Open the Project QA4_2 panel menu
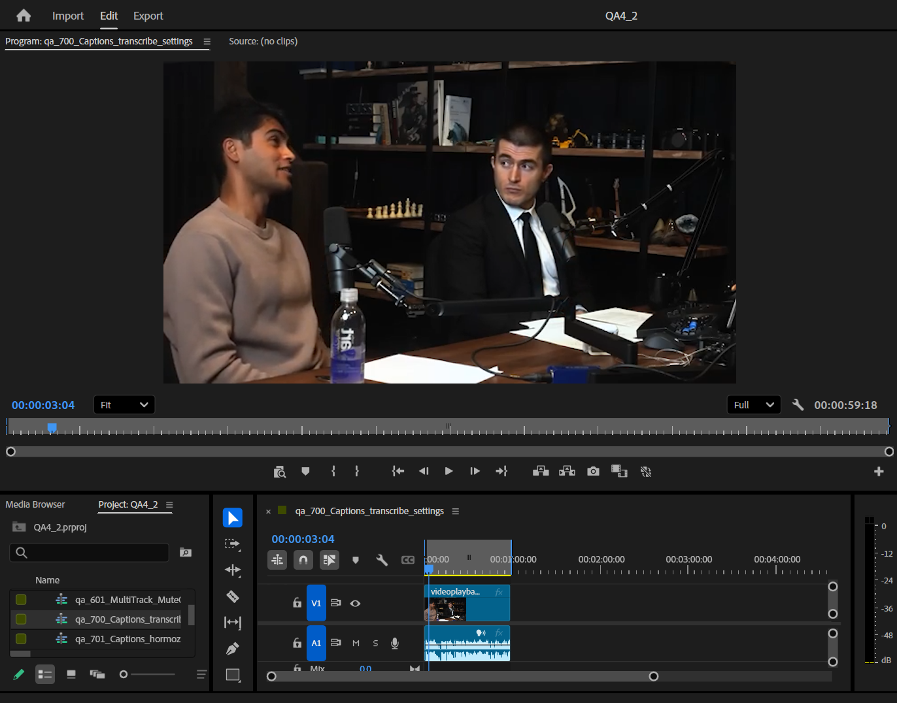Screen dimensions: 897x703 point(169,505)
